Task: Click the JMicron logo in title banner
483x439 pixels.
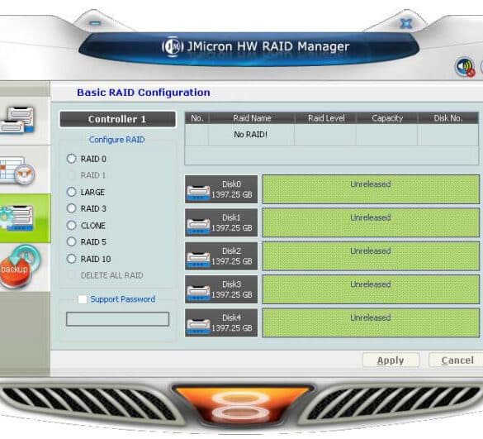Action: click(173, 46)
